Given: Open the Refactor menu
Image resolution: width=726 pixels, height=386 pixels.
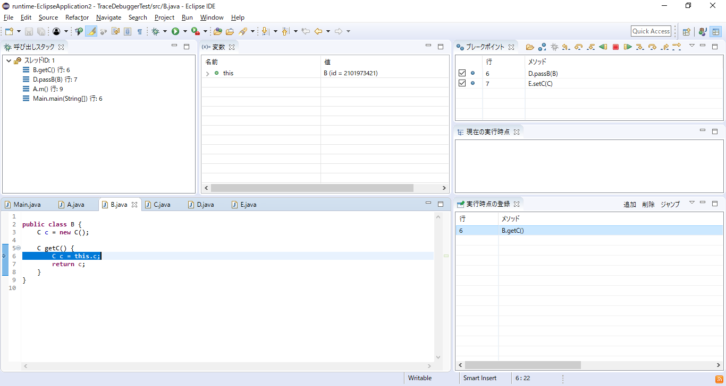Looking at the screenshot, I should (x=77, y=17).
